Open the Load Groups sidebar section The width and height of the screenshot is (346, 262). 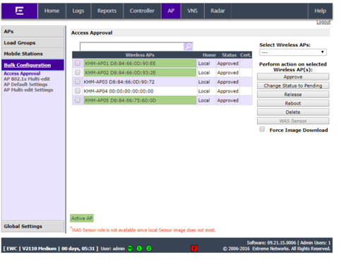(x=32, y=43)
